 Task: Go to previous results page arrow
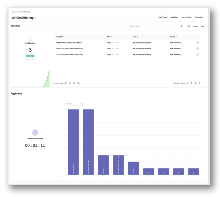coord(191,83)
